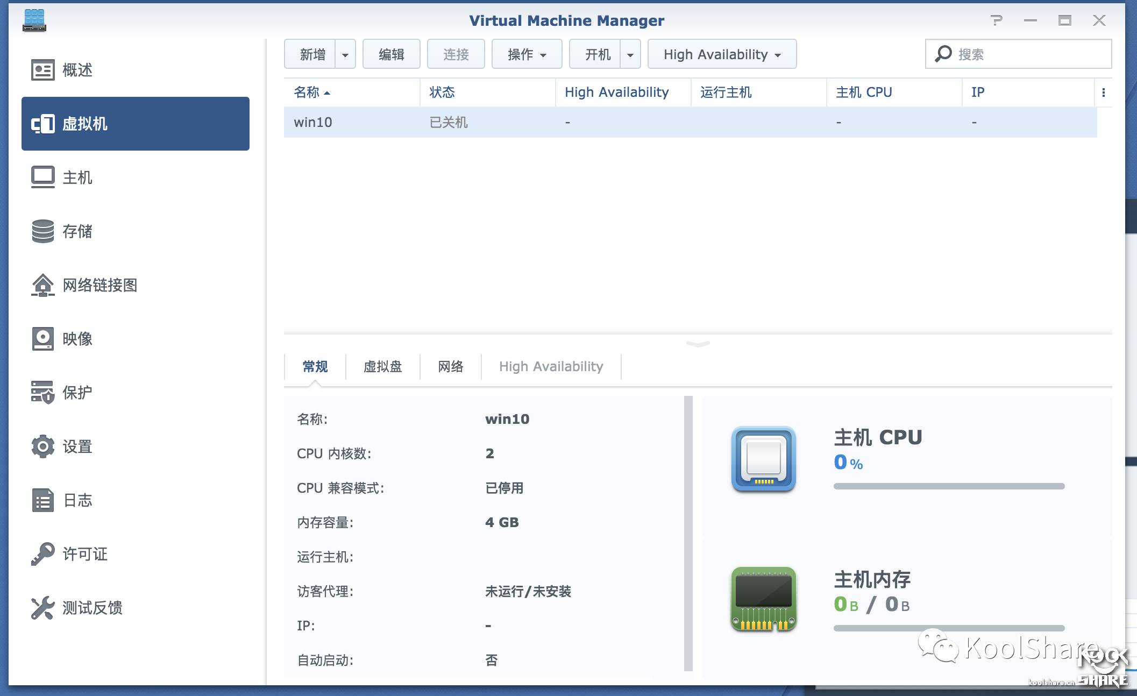Screen dimensions: 1137x696
Task: Collapse the details panel using chevron handle
Action: tap(698, 344)
